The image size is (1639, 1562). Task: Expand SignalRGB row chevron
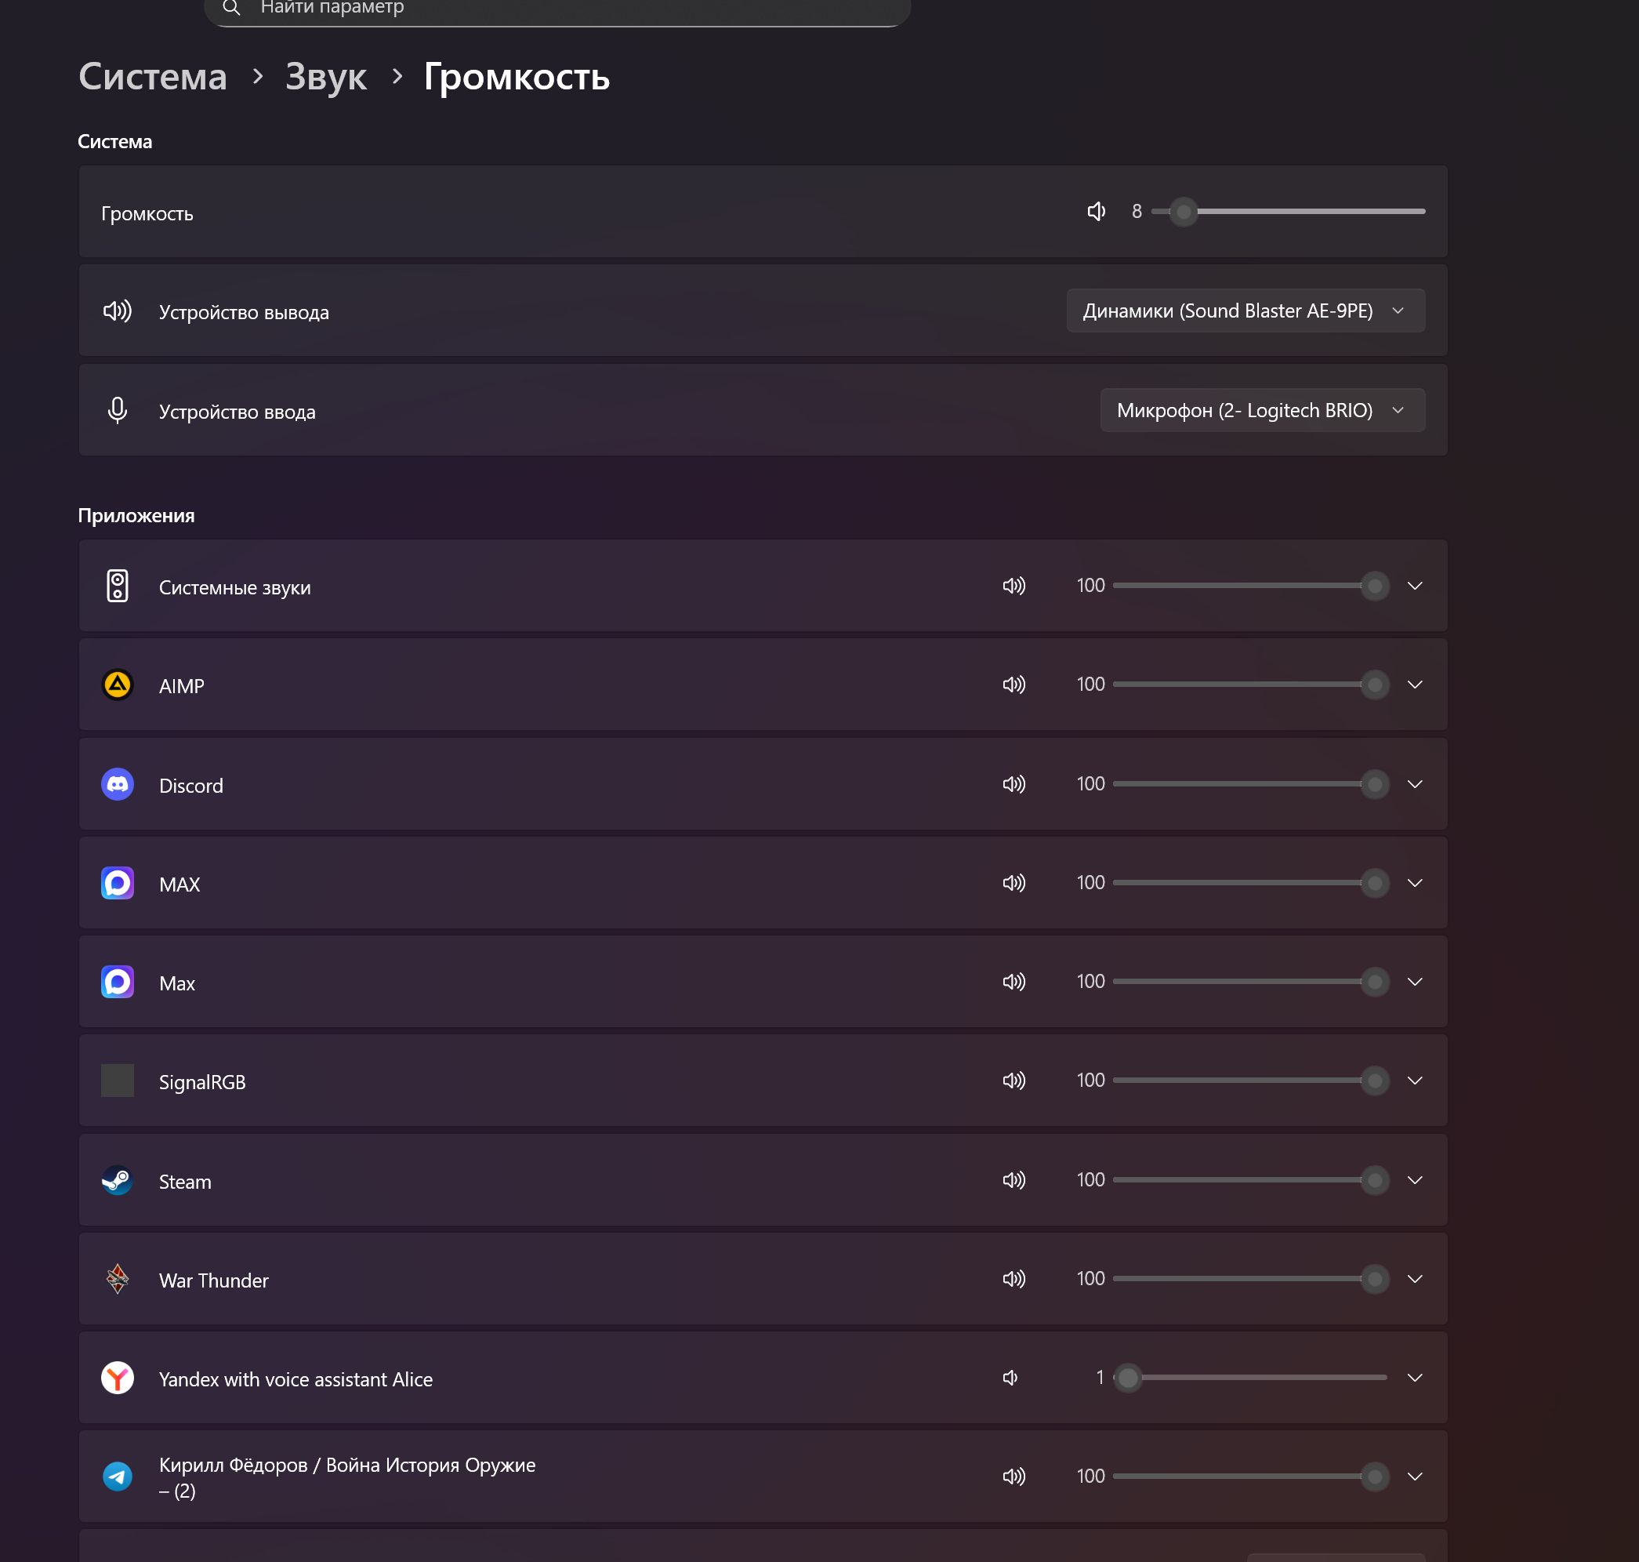1414,1081
